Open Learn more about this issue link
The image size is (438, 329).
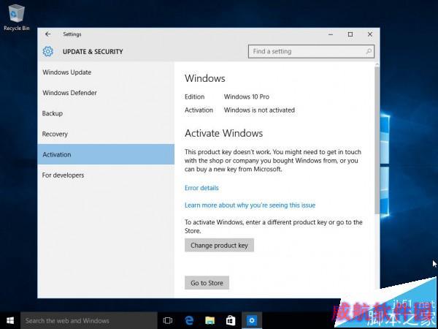250,205
